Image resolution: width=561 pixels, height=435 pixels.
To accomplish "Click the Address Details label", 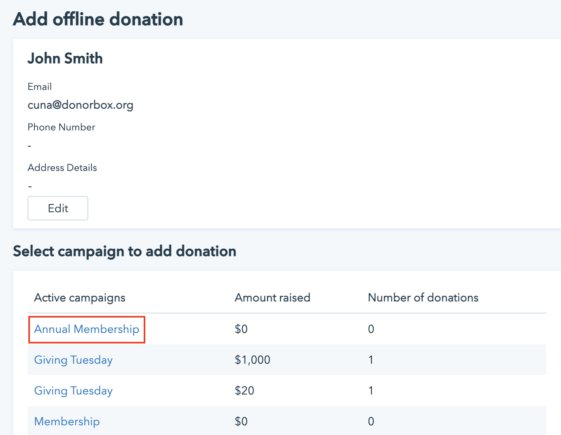I will pyautogui.click(x=62, y=168).
